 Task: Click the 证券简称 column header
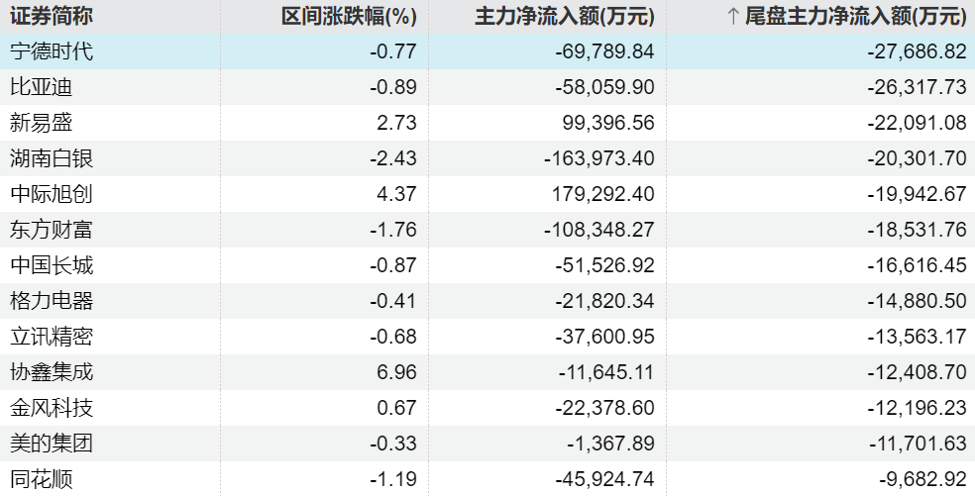(x=52, y=16)
